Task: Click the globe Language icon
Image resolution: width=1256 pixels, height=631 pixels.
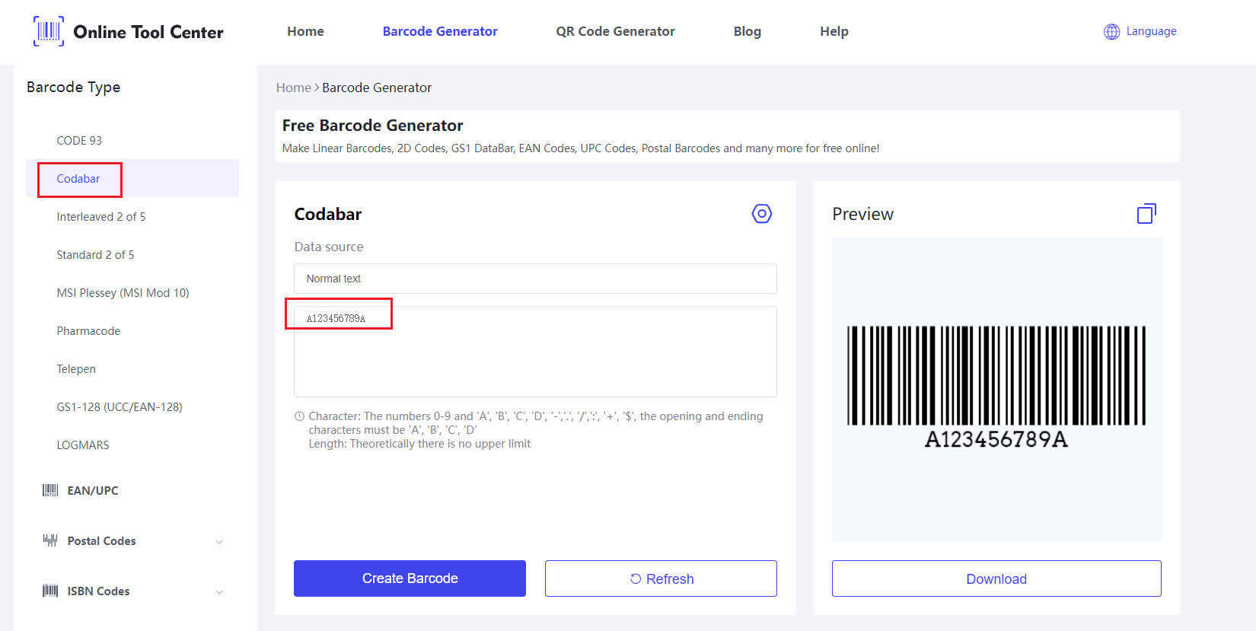Action: (1112, 31)
